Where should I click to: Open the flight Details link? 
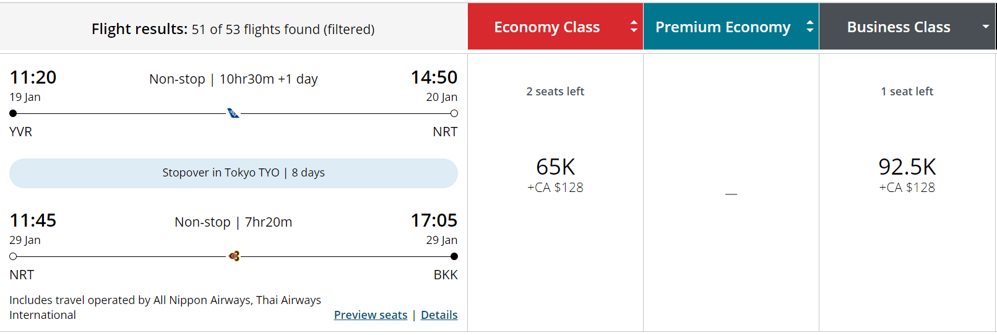[439, 315]
